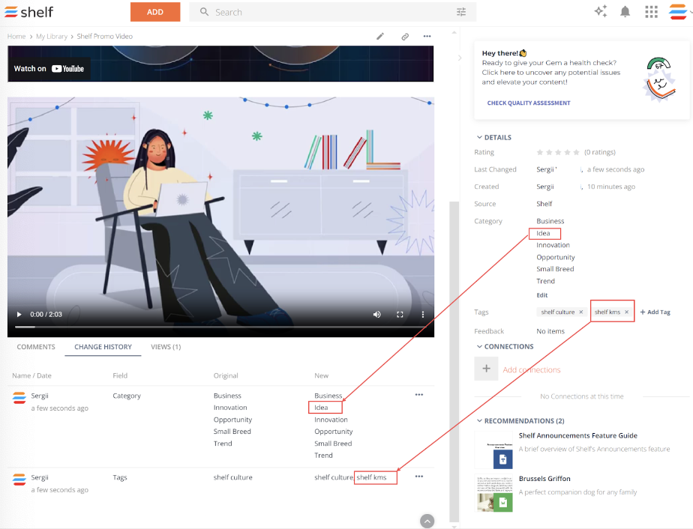
Task: Switch to the COMMENTS tab
Action: tap(34, 347)
